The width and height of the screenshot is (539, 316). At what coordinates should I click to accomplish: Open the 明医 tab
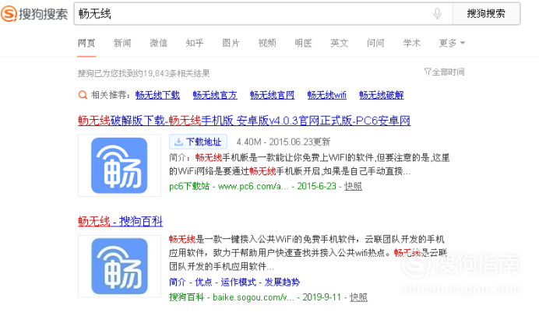pos(303,43)
